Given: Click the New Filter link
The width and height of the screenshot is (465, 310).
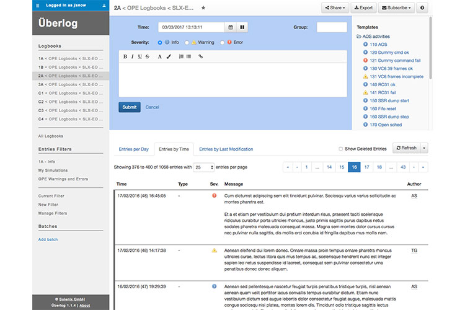Looking at the screenshot, I should click(x=48, y=205).
